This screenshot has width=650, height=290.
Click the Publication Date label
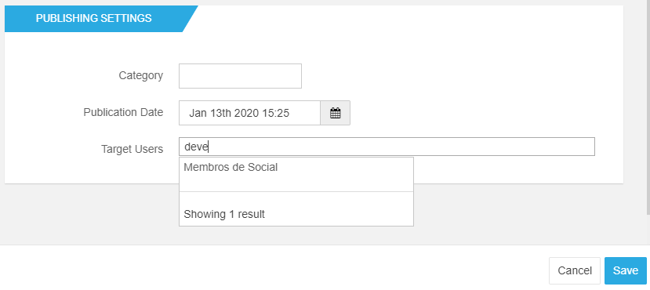[x=123, y=113]
